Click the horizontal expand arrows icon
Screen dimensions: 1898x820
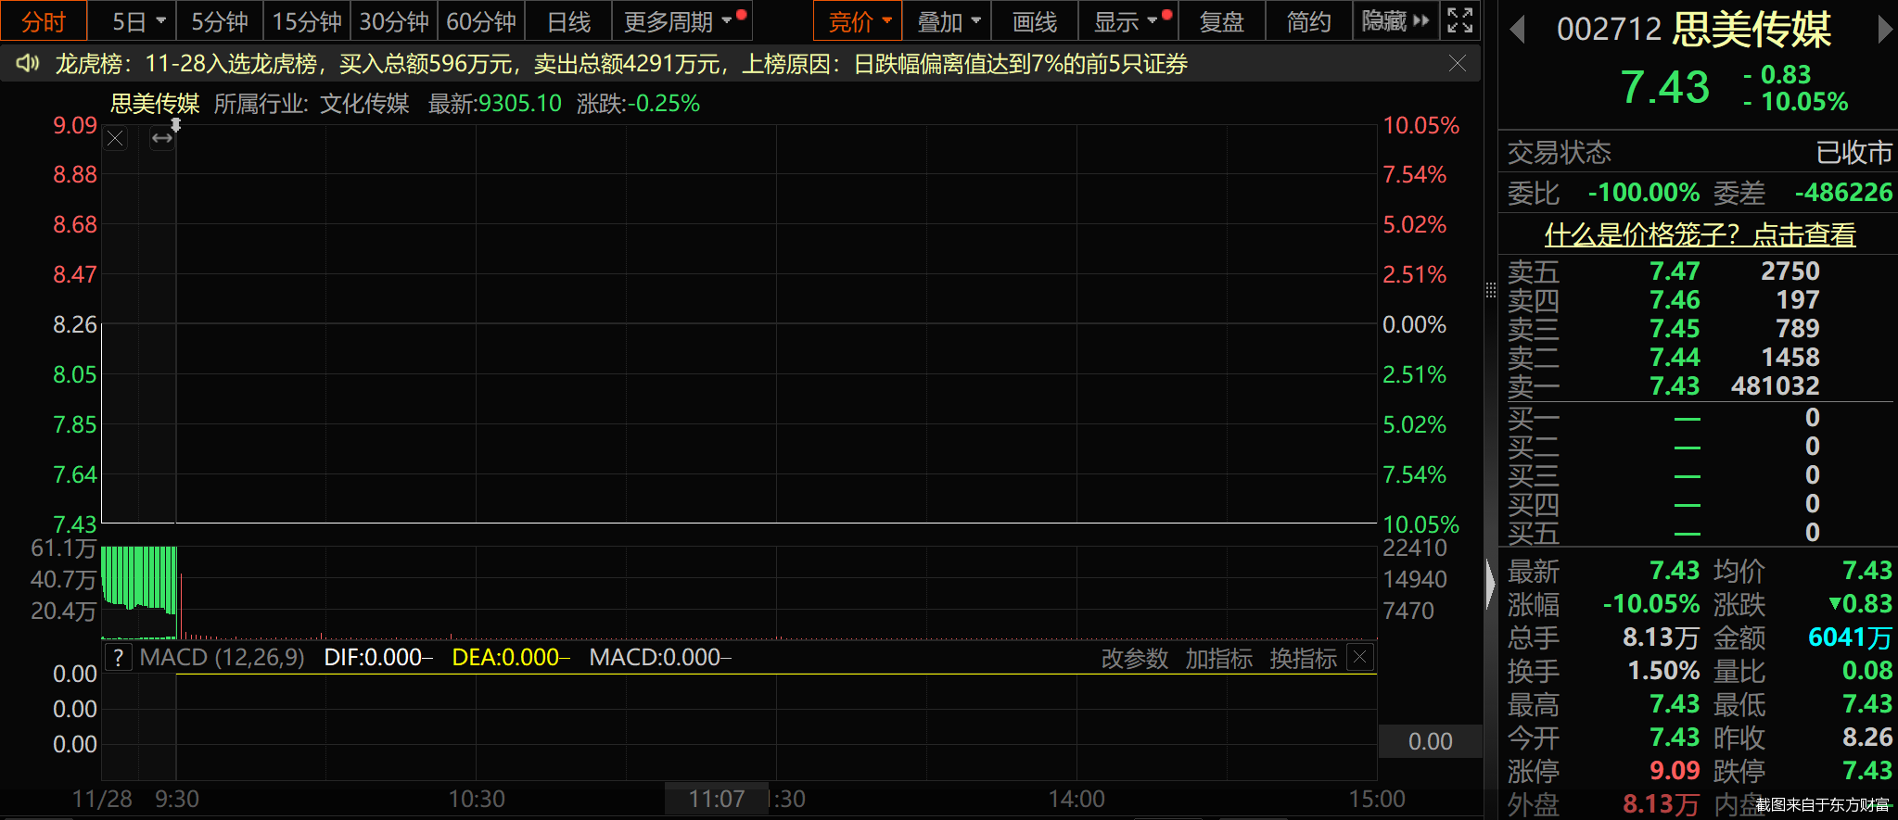click(x=162, y=139)
